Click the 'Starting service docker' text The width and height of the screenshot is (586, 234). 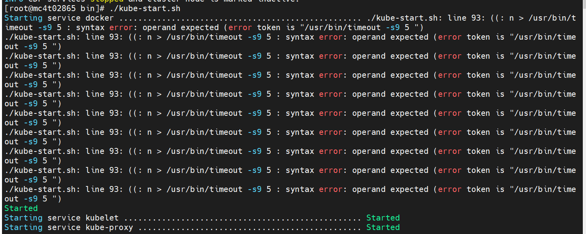pyautogui.click(x=59, y=18)
